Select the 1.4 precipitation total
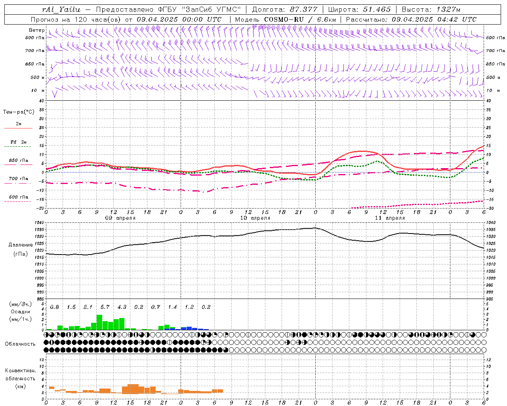Image resolution: width=507 pixels, height=406 pixels. pyautogui.click(x=172, y=307)
